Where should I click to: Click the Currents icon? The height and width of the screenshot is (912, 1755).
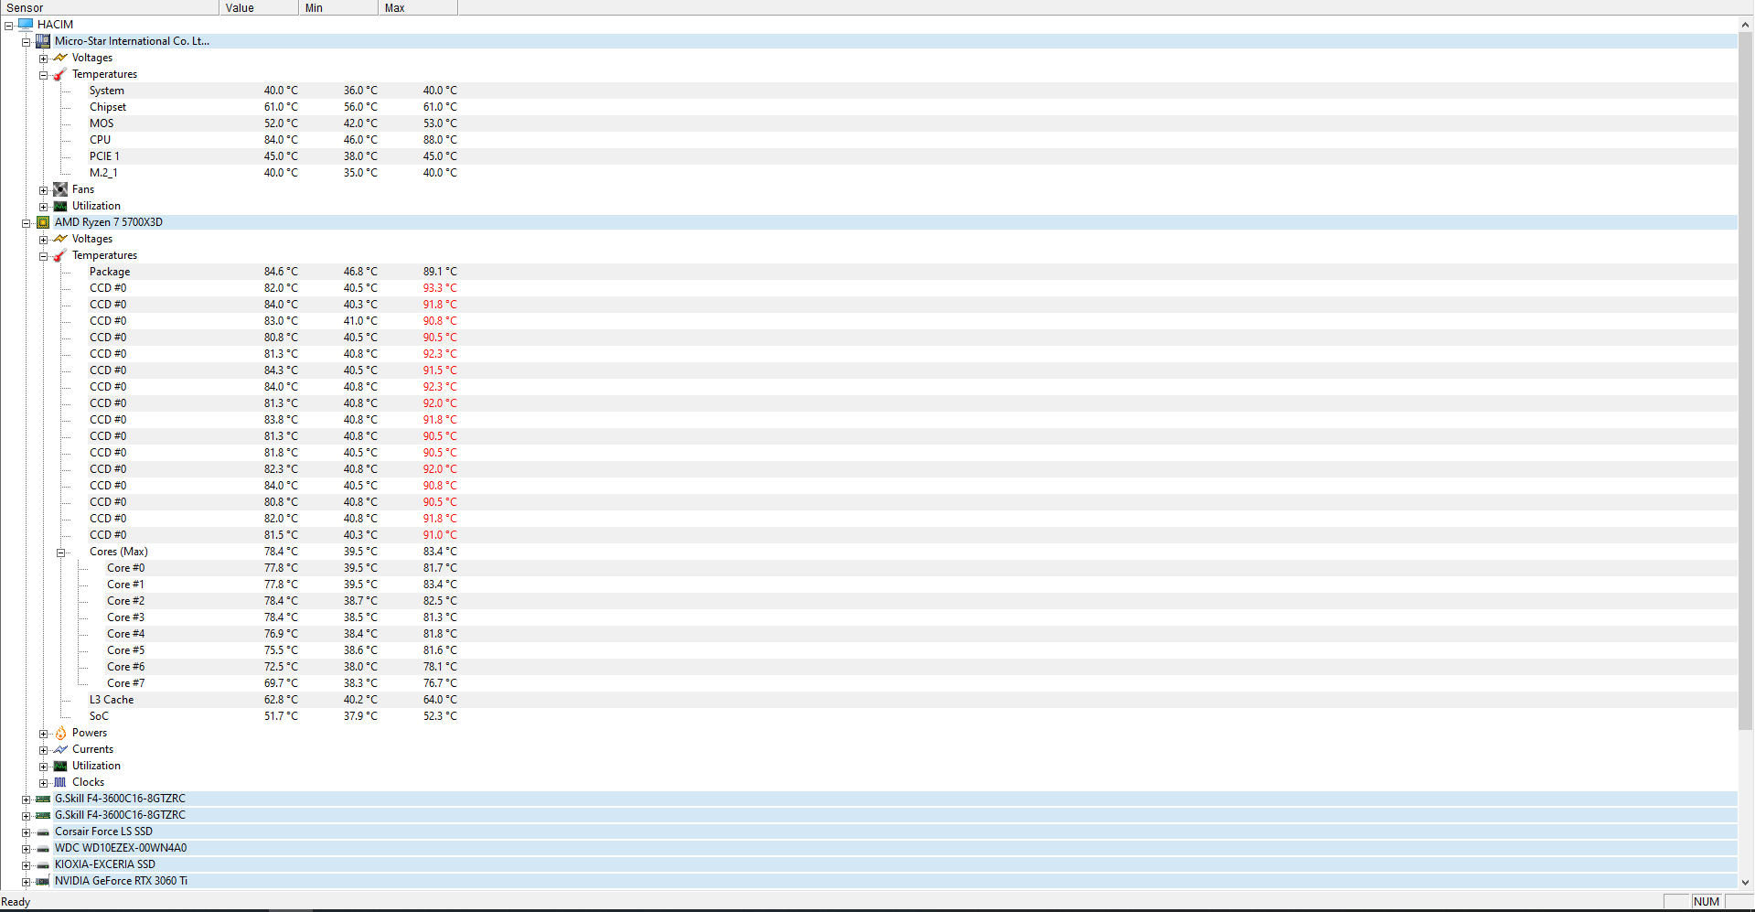[60, 749]
